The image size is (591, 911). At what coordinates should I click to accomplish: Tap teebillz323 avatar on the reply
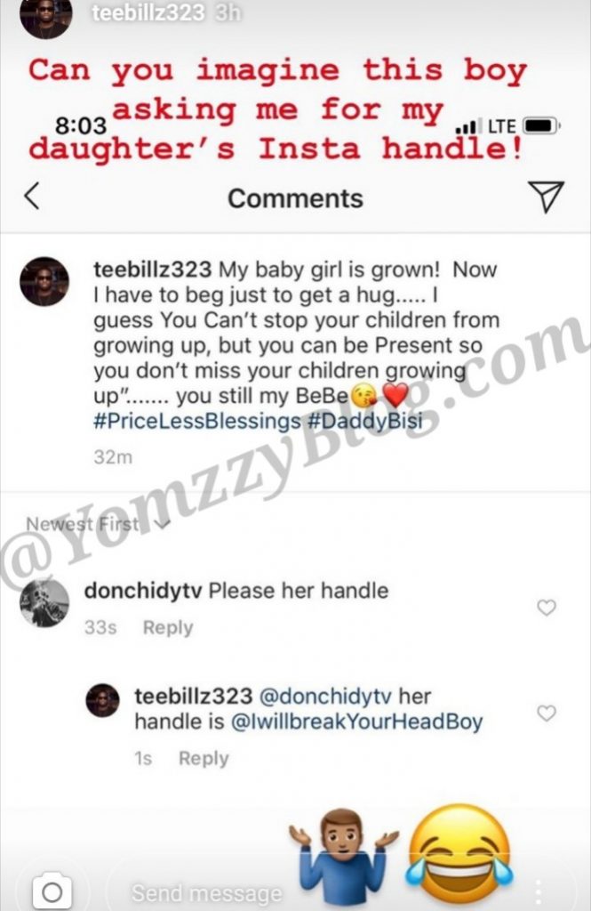tap(102, 701)
